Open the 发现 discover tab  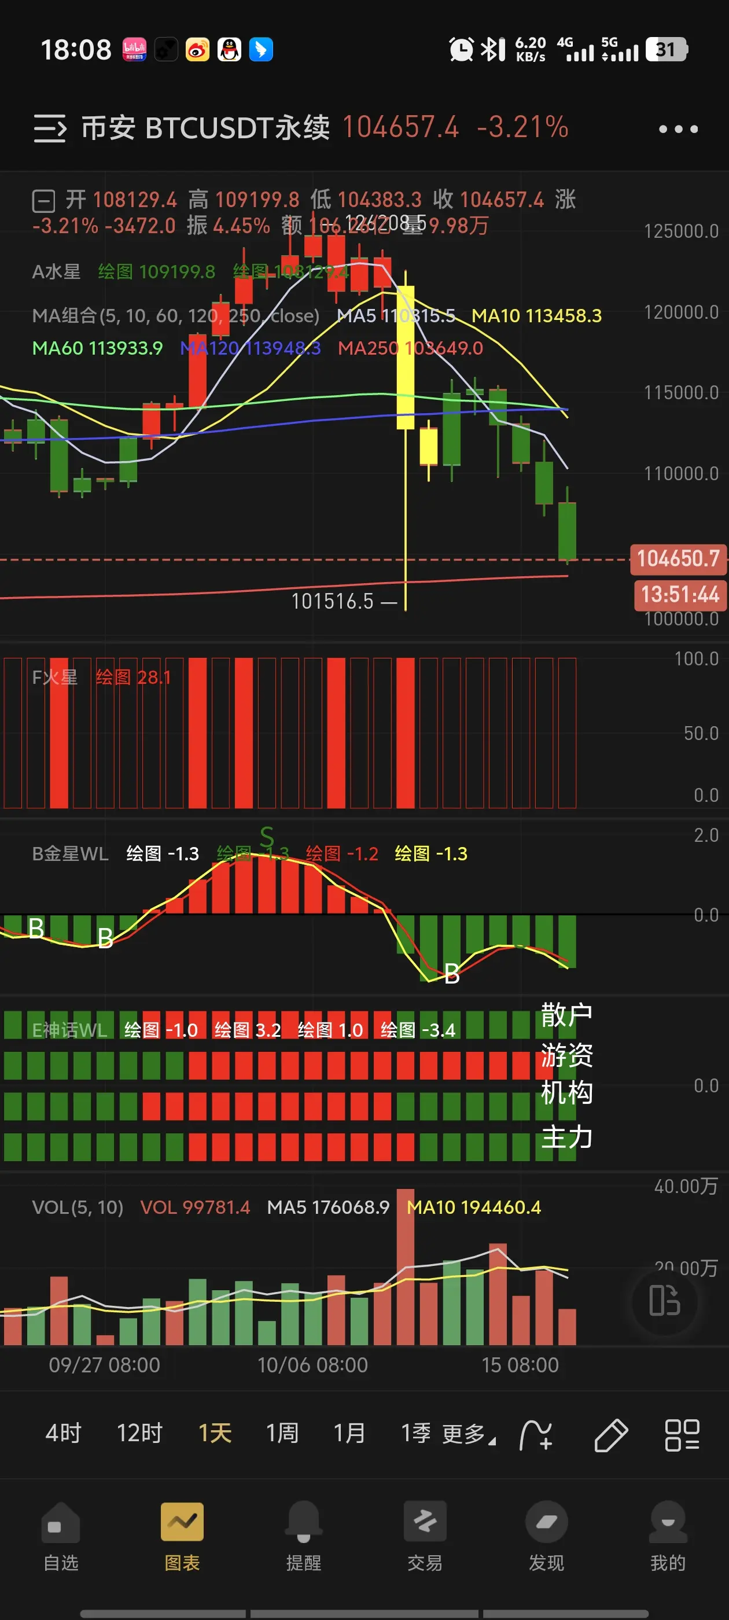point(547,1536)
